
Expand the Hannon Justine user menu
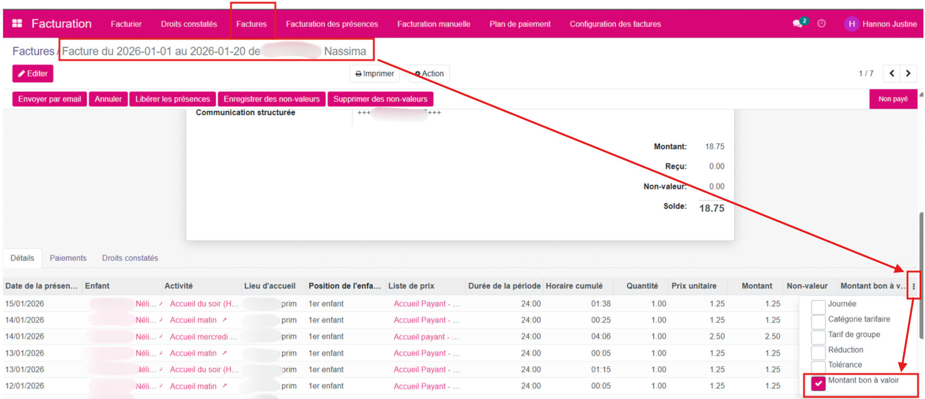[x=889, y=24]
